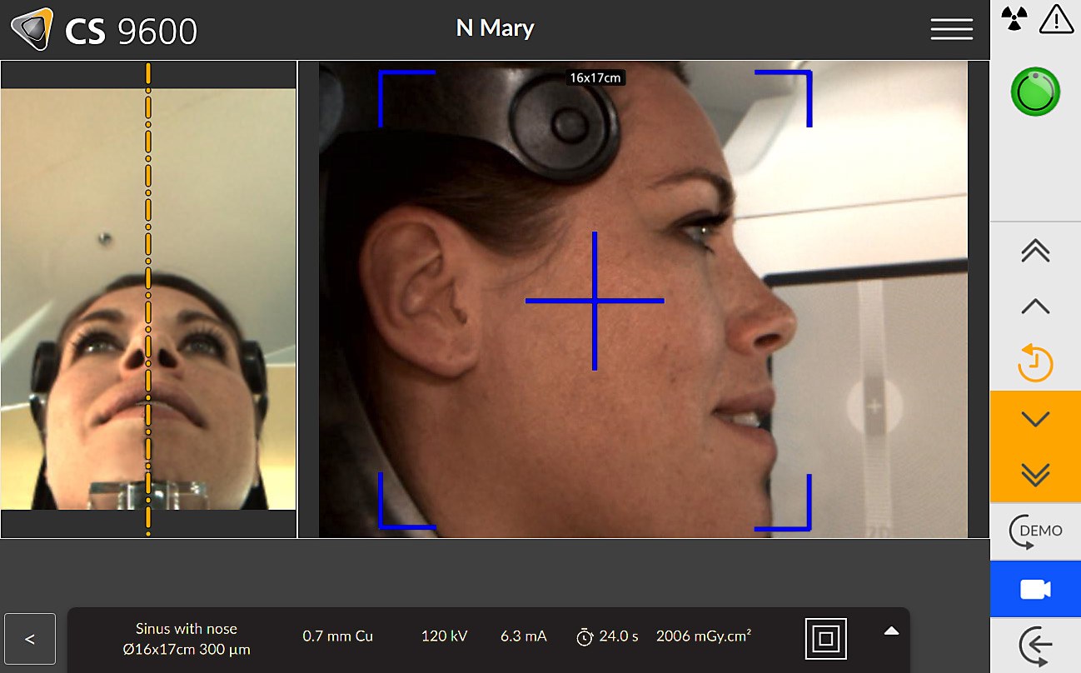Move unit up slowly with single chevron
Viewport: 1081px width, 673px height.
(x=1035, y=307)
